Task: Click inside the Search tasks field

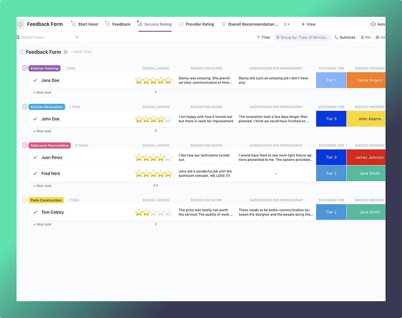Action: click(44, 37)
